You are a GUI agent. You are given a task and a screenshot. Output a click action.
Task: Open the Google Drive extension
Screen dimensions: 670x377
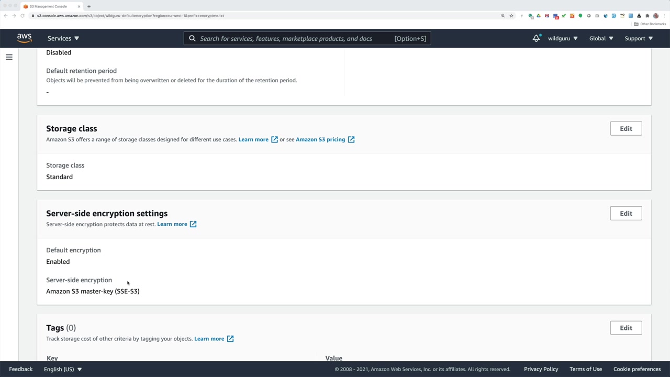(539, 16)
